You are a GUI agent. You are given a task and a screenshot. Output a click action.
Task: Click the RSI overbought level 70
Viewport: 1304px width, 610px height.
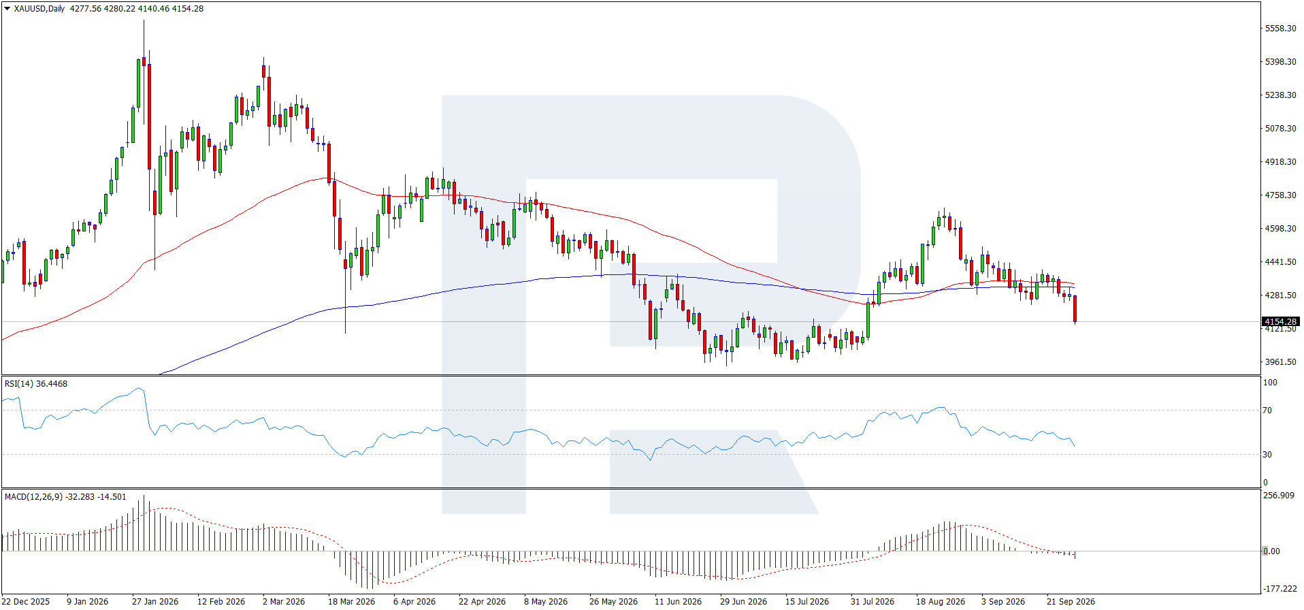click(1267, 411)
